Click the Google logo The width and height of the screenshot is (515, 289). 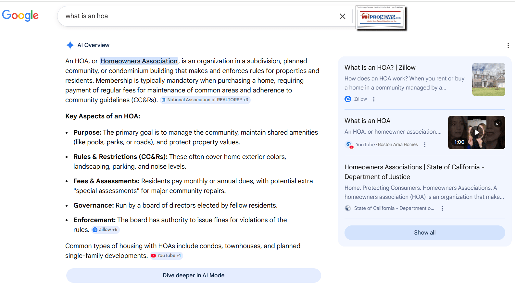coord(20,15)
